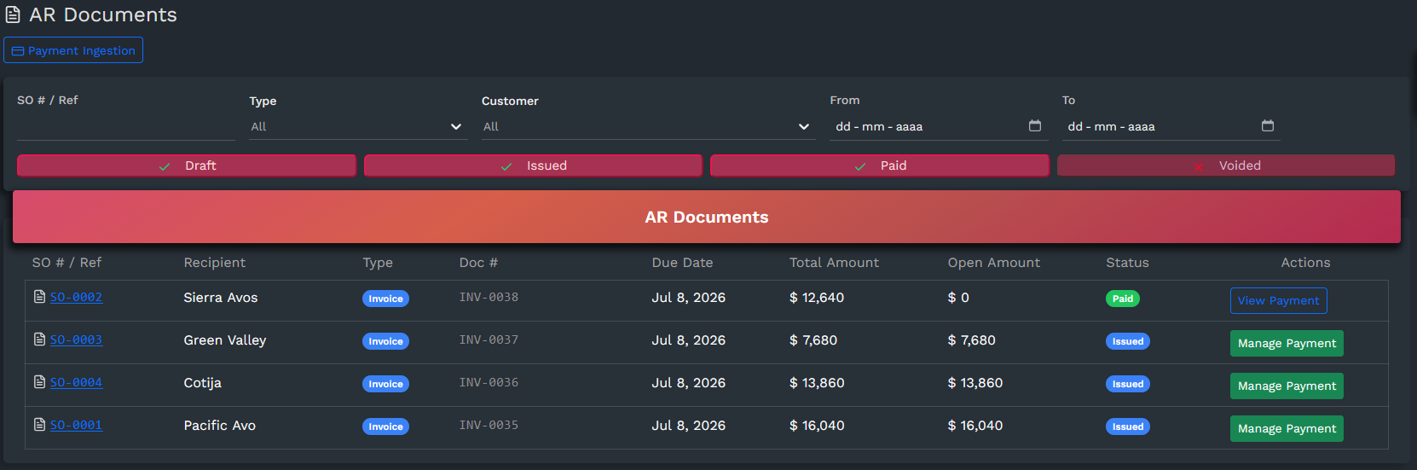Click Manage Payment for Green Valley

pos(1287,343)
